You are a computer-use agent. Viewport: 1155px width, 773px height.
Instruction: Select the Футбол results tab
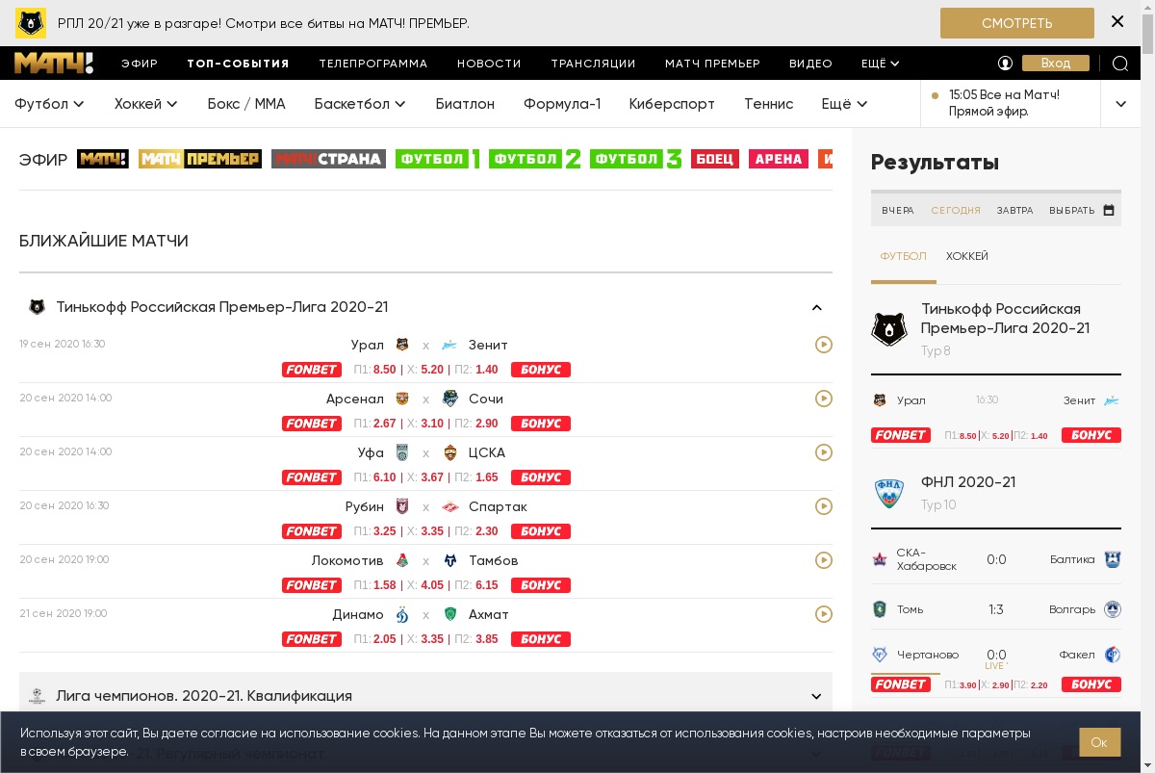[903, 256]
